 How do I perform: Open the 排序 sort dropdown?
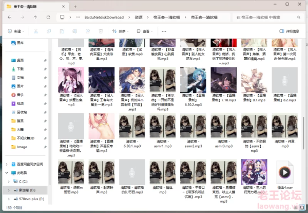pos(121,31)
